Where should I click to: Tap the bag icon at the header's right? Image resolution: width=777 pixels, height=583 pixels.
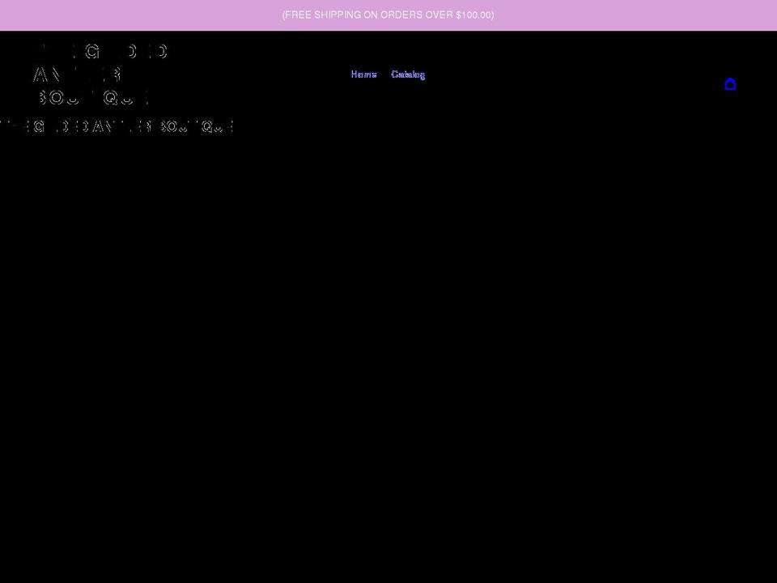click(x=730, y=84)
